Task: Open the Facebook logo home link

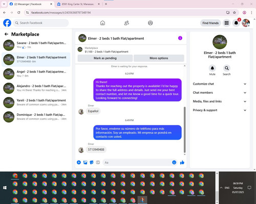Action: click(7, 23)
